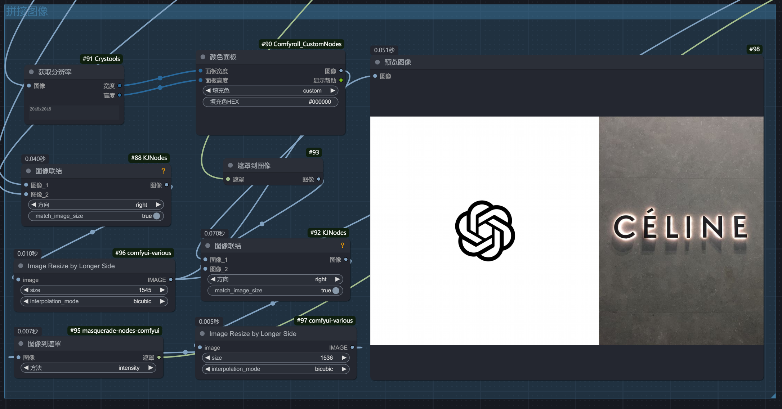Open the 方向 right combo on node #92

[275, 279]
